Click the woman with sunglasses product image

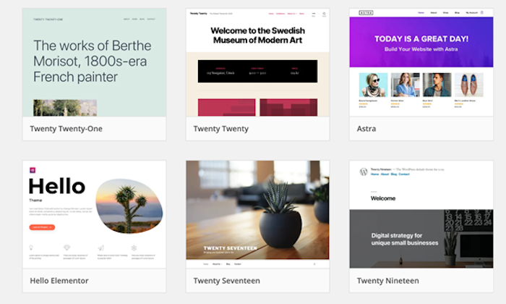374,85
